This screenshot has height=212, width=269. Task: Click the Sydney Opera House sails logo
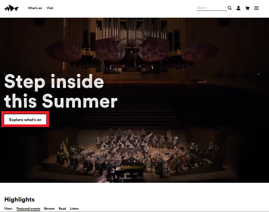11,8
